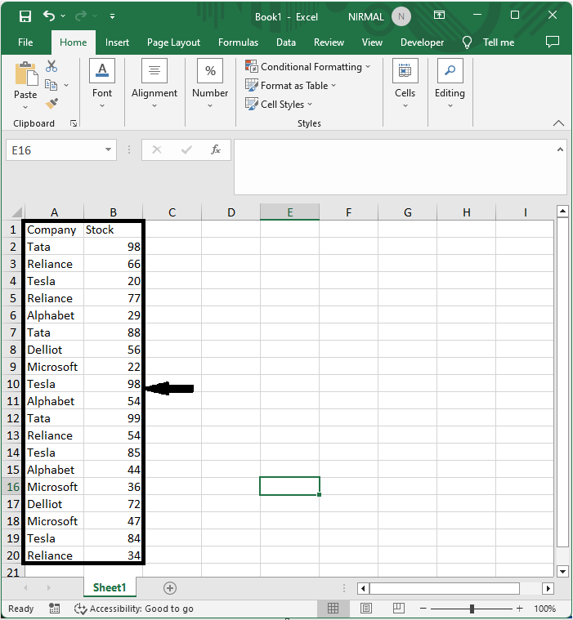
Task: Click the Select All corner triangle
Action: pos(17,212)
